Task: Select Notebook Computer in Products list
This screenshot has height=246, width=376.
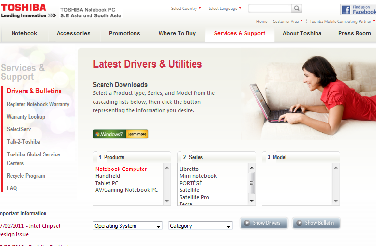Action: tap(121, 169)
